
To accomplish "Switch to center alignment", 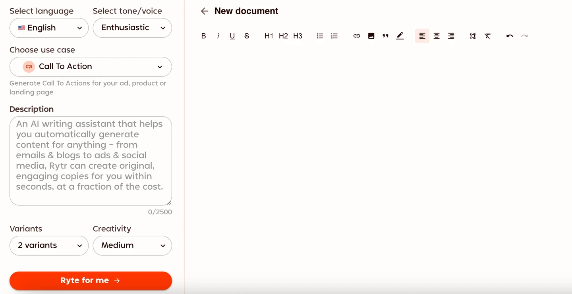I will (x=437, y=36).
